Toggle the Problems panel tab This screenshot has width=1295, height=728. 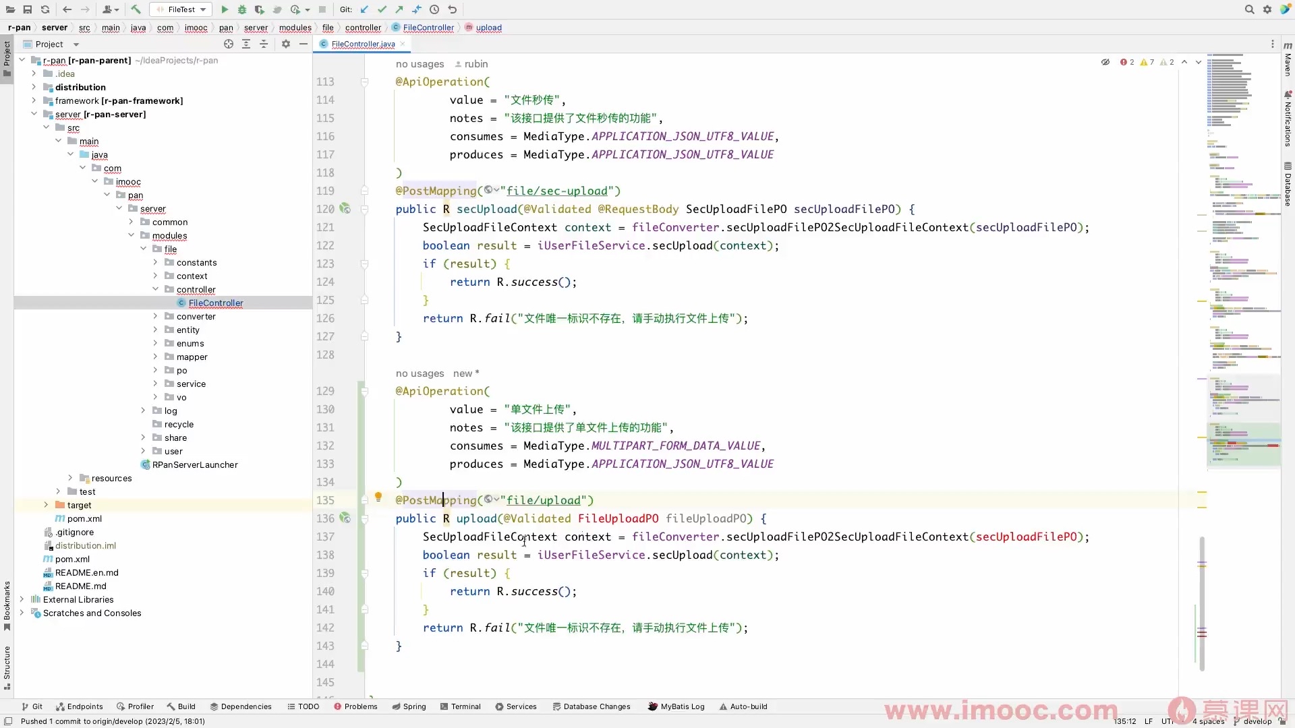pyautogui.click(x=360, y=706)
